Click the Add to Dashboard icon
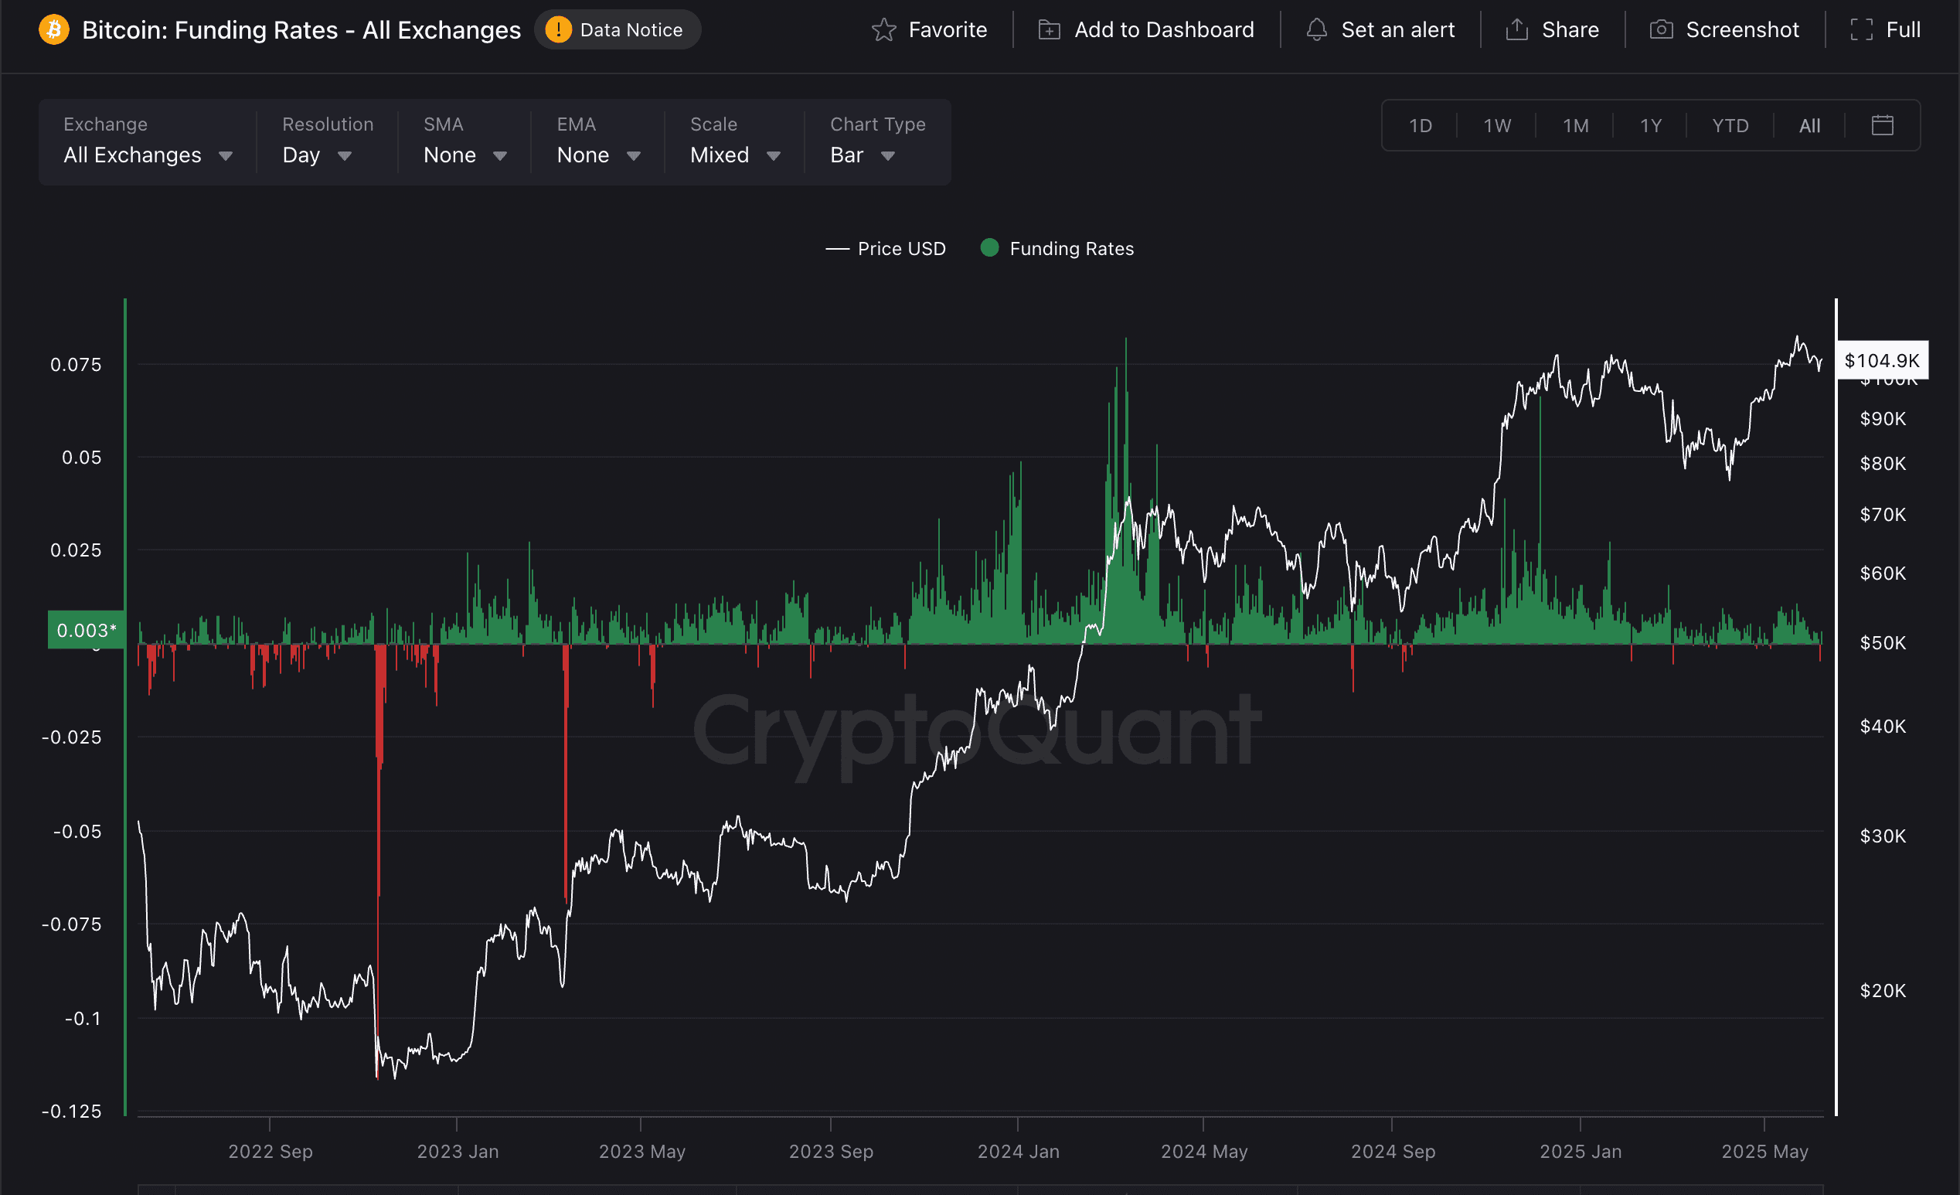Viewport: 1960px width, 1195px height. 1050,30
